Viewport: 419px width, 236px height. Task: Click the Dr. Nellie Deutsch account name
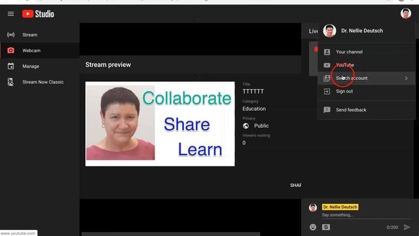(x=362, y=31)
